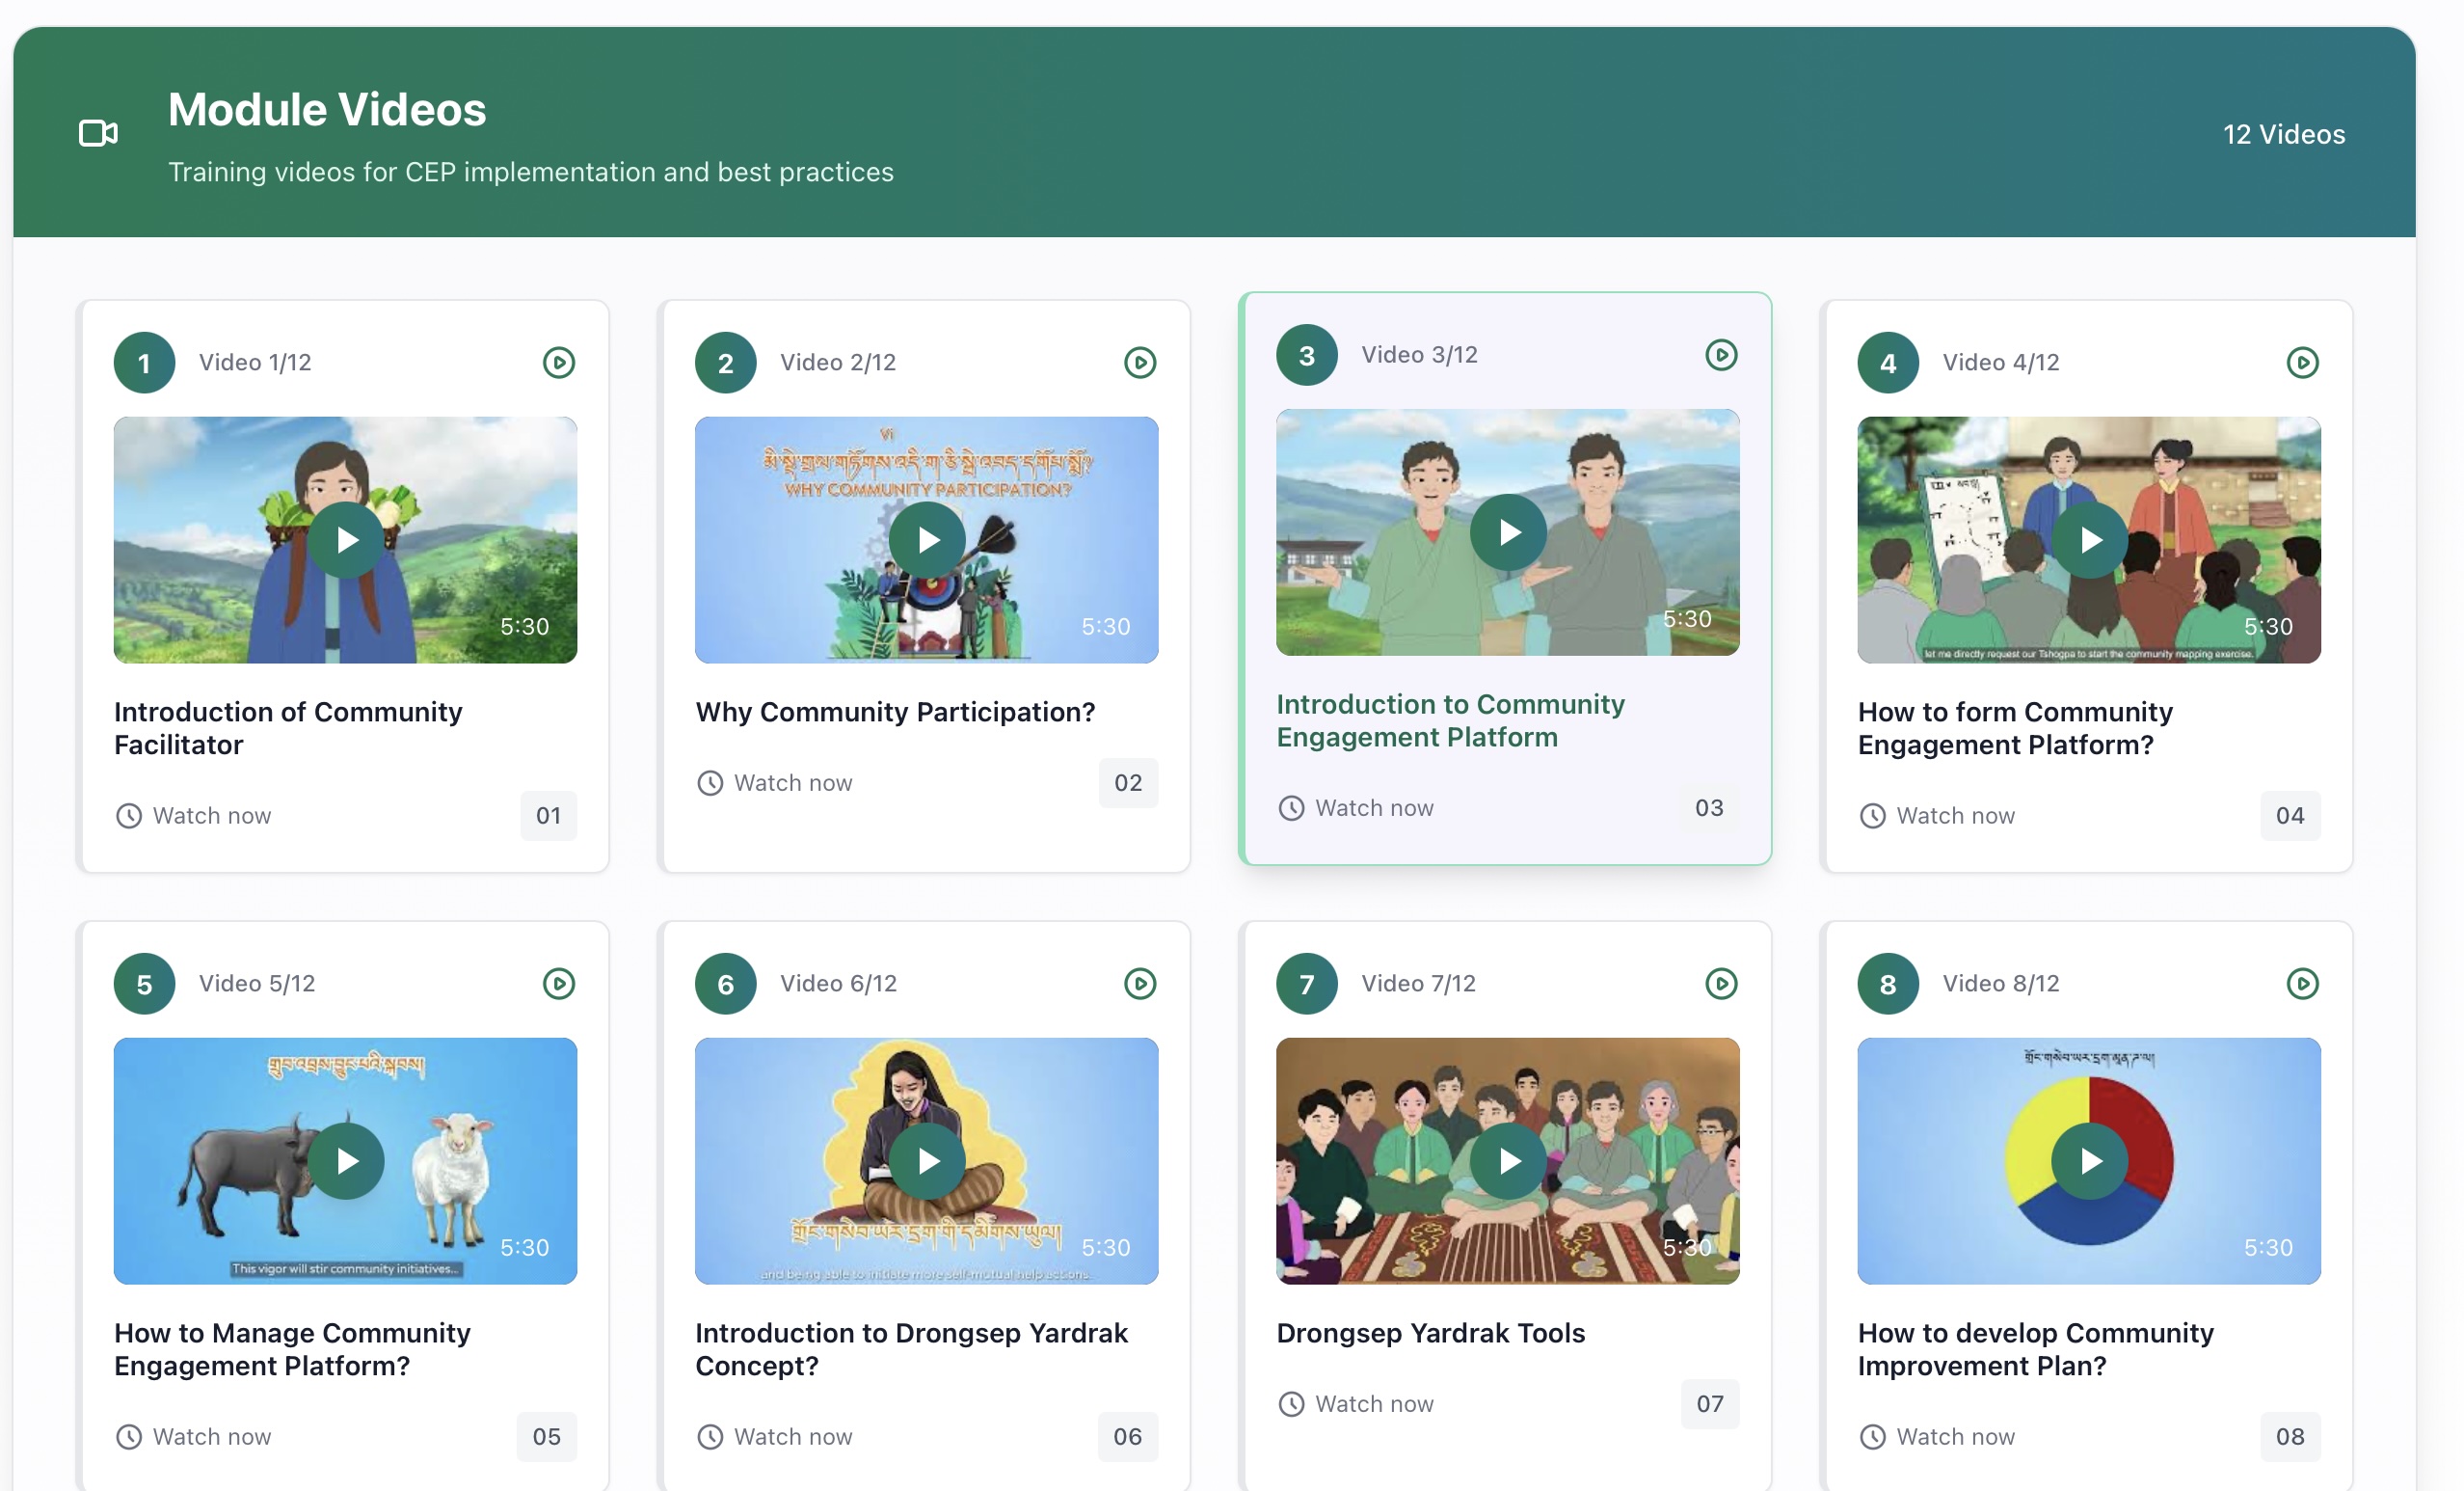The height and width of the screenshot is (1491, 2464).
Task: Click the clock icon beside Watch now on Video 3
Action: pos(1292,807)
